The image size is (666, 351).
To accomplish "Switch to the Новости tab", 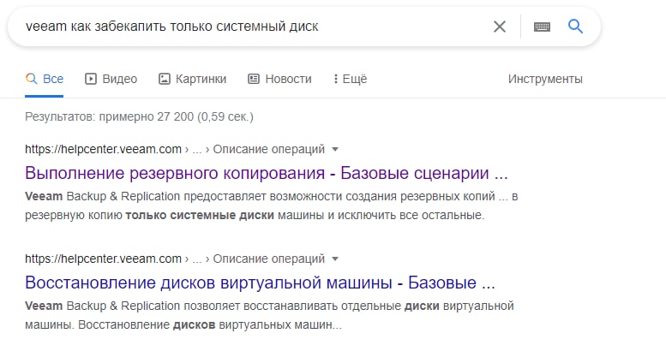I will click(x=288, y=79).
